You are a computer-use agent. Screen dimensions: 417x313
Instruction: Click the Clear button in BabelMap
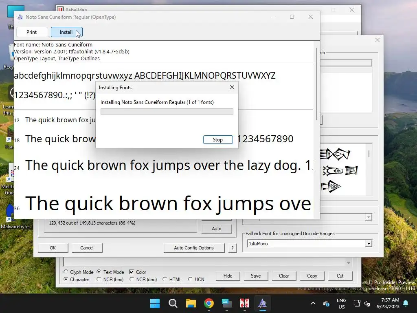coord(284,276)
